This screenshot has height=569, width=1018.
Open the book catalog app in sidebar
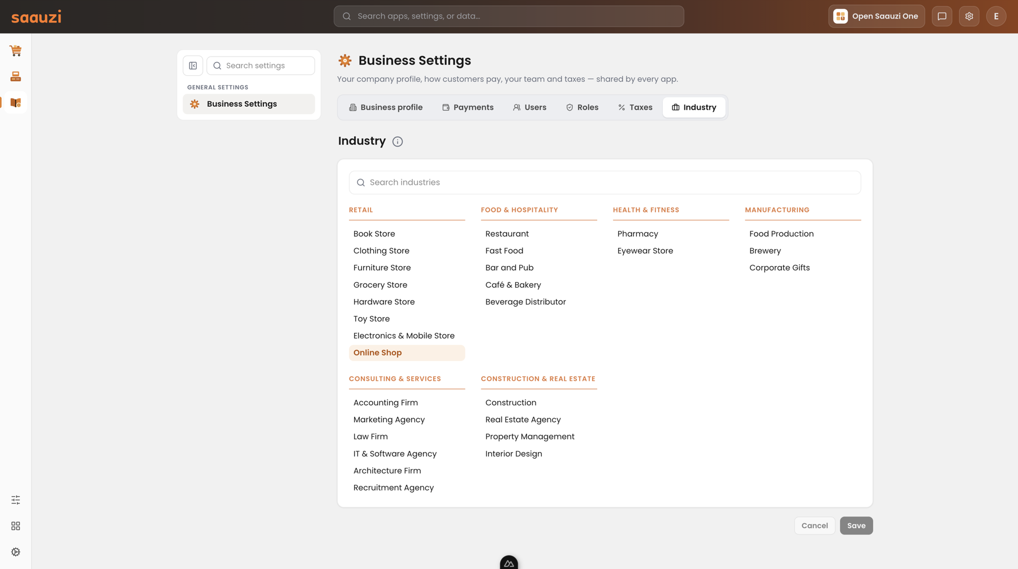coord(16,103)
